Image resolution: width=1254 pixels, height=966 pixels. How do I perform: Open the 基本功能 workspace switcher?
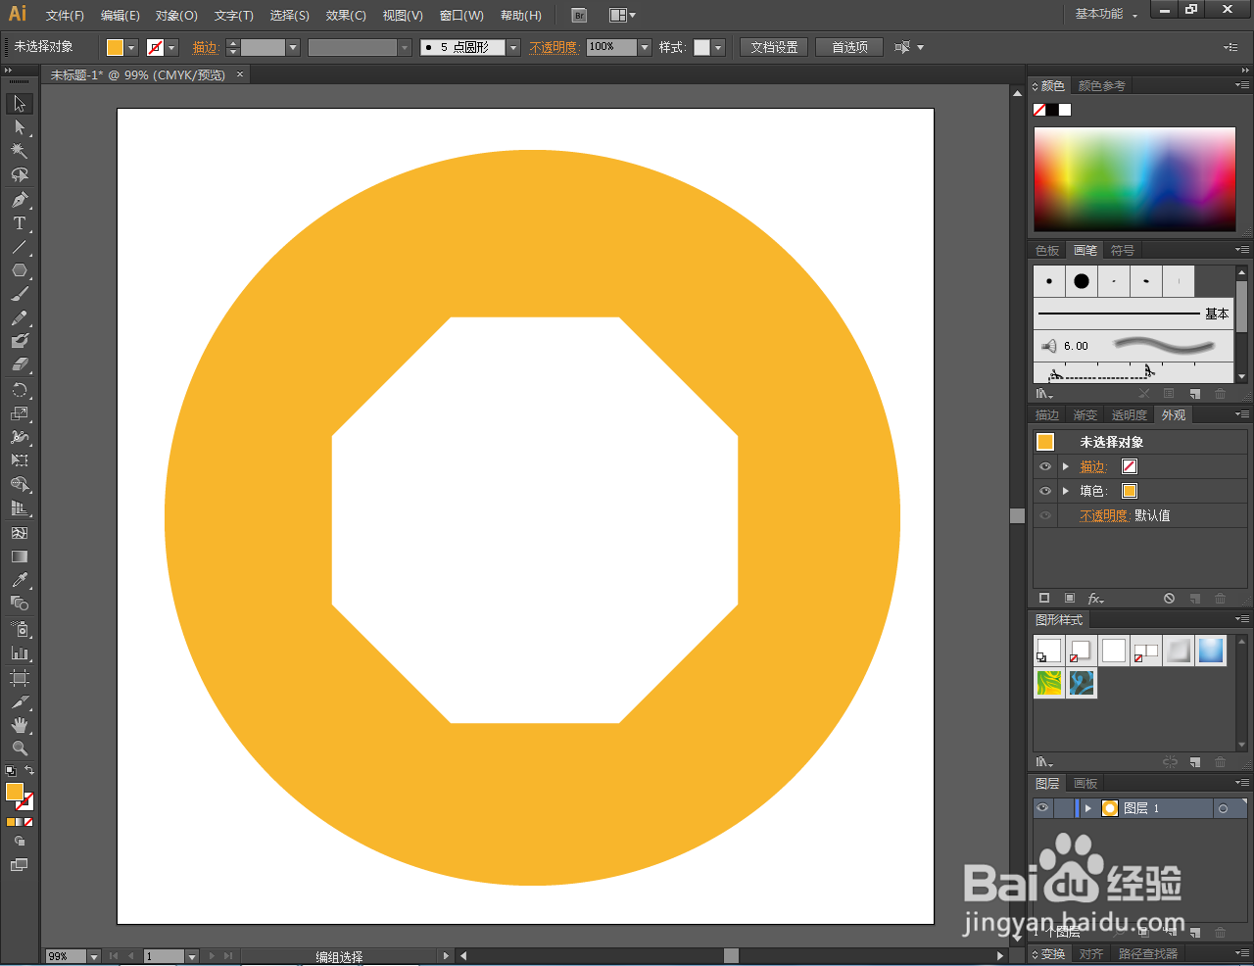pyautogui.click(x=1107, y=14)
